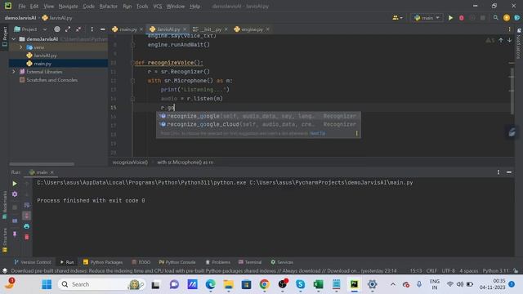523x294 pixels.
Task: Collapse the demoJarvisAI root folder
Action: click(x=14, y=39)
